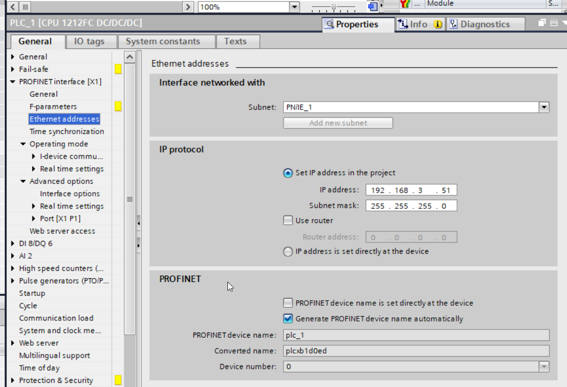This screenshot has height=387, width=567.
Task: Open the Device number dropdown
Action: click(x=544, y=367)
